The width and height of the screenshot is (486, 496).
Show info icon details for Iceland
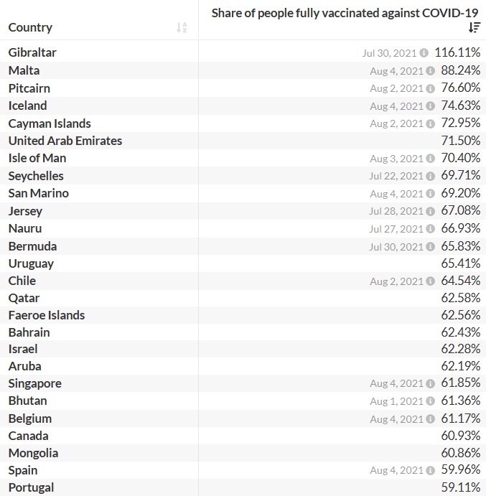tap(431, 106)
